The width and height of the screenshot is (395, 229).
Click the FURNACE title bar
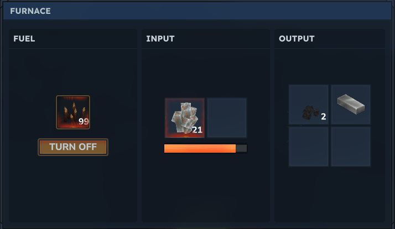pos(197,11)
